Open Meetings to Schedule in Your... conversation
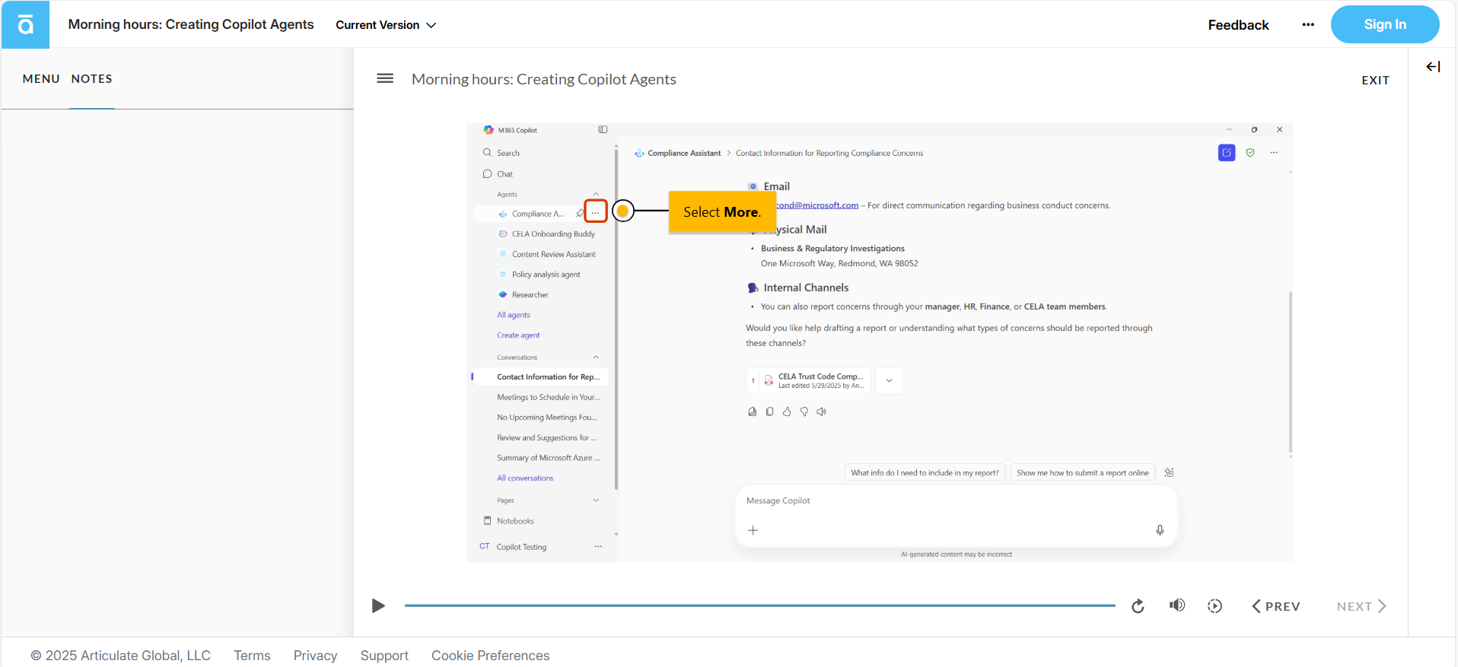The width and height of the screenshot is (1458, 667). pos(549,397)
